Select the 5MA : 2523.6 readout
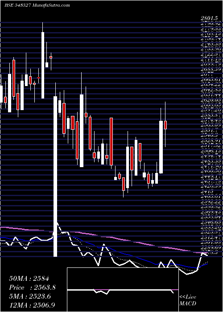 coord(30,296)
